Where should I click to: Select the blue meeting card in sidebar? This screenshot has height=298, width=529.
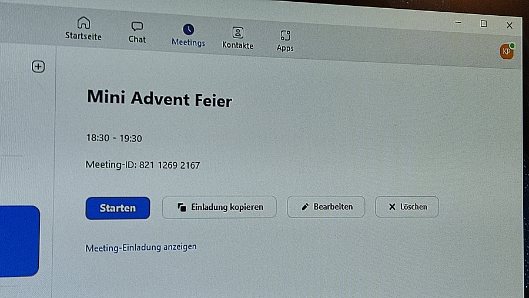click(x=19, y=241)
